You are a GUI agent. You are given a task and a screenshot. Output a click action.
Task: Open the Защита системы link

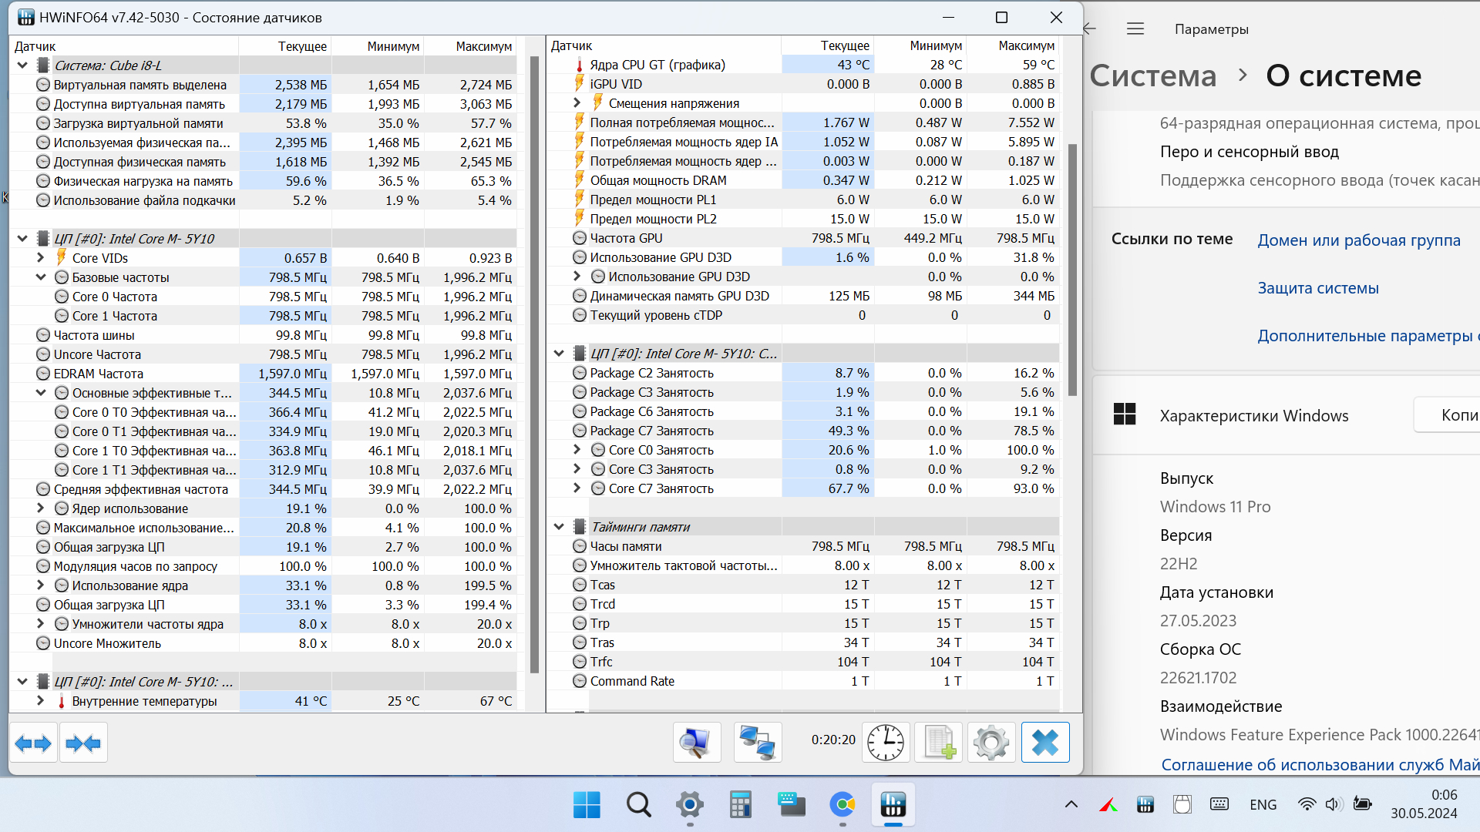click(x=1317, y=288)
